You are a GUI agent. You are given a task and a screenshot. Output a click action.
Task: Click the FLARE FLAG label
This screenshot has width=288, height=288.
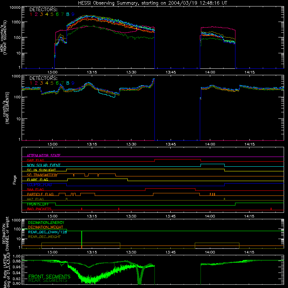click(x=37, y=180)
